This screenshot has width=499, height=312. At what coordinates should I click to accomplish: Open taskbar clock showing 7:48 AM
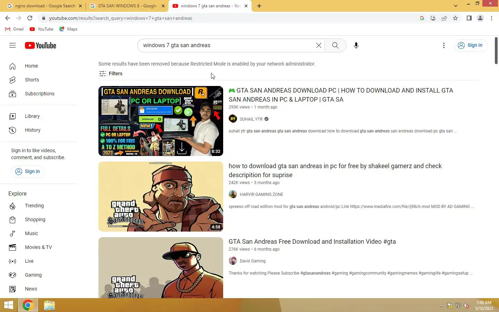(x=484, y=305)
